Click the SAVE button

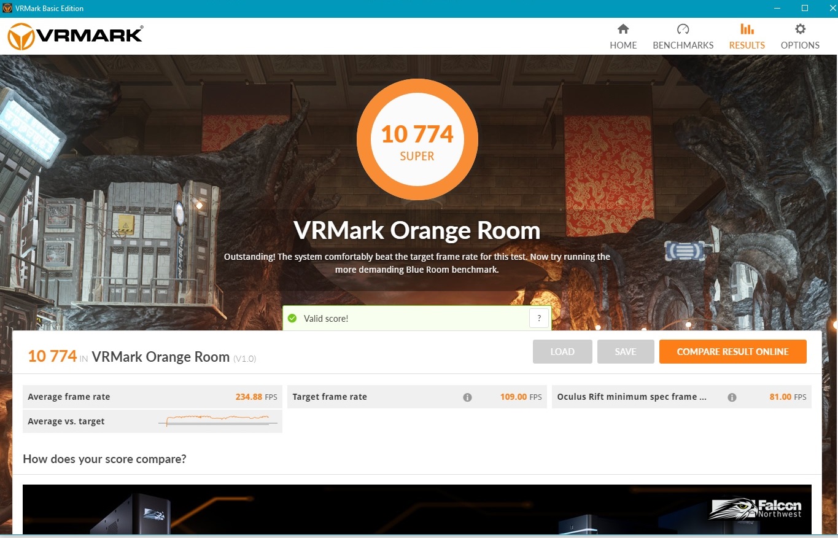pos(626,351)
